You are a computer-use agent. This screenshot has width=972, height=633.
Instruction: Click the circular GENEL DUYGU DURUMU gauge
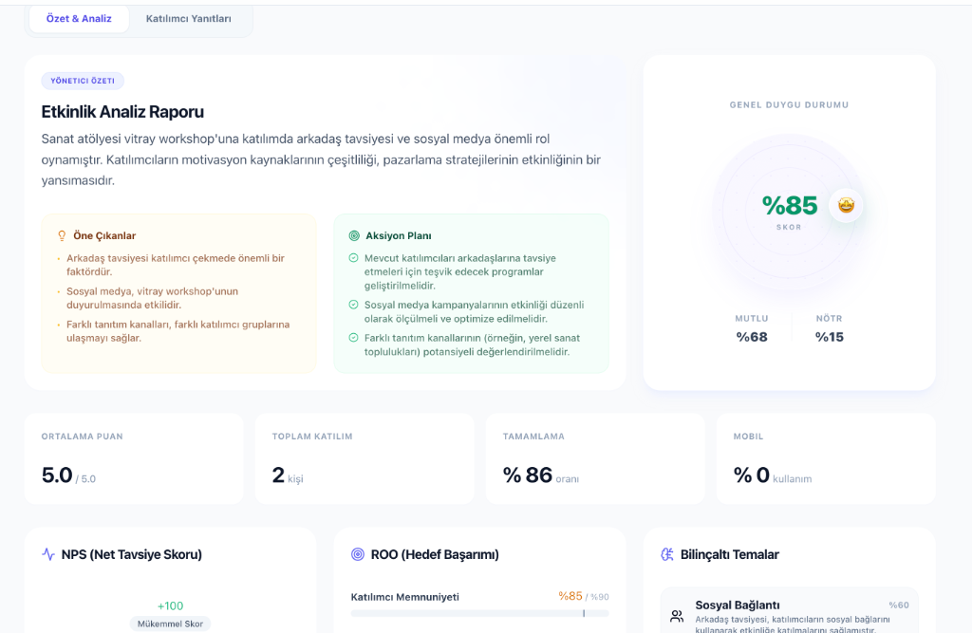(x=789, y=204)
